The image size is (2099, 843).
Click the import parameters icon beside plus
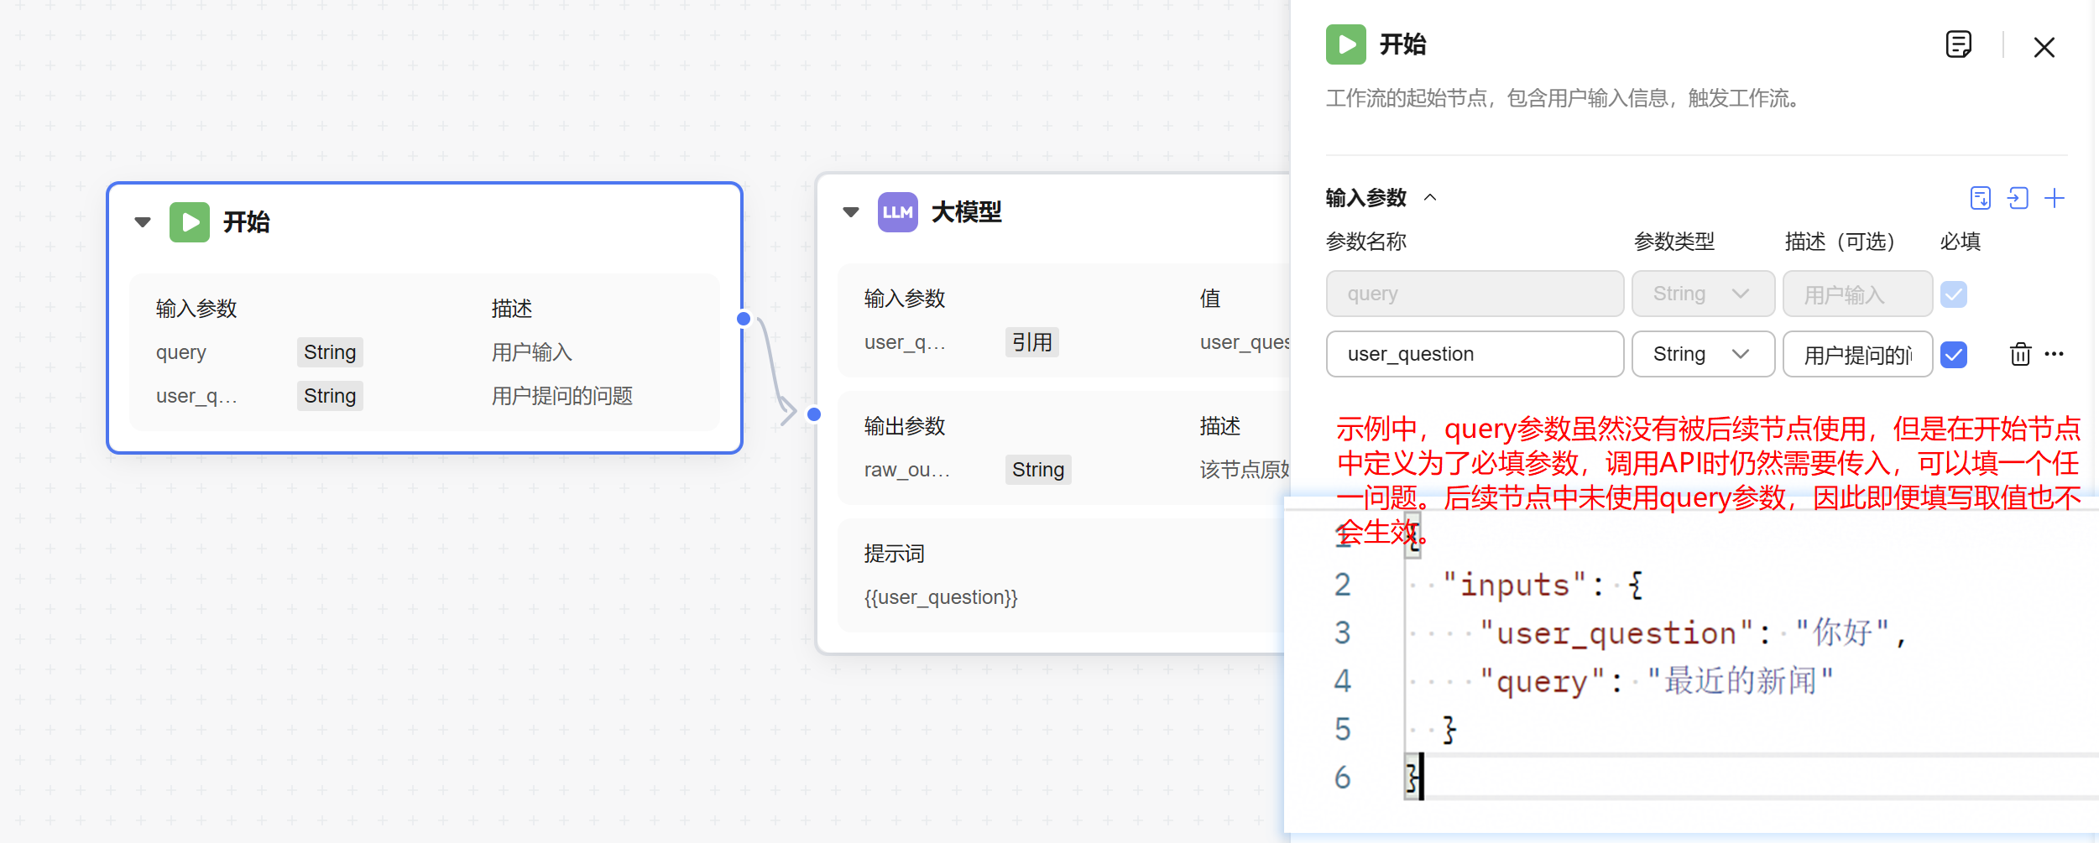coord(2018,198)
